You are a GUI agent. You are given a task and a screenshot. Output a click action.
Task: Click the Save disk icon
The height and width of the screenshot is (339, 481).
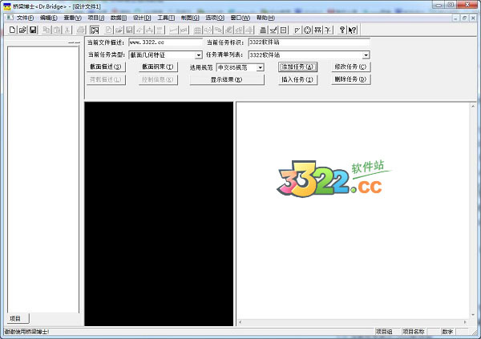point(33,30)
